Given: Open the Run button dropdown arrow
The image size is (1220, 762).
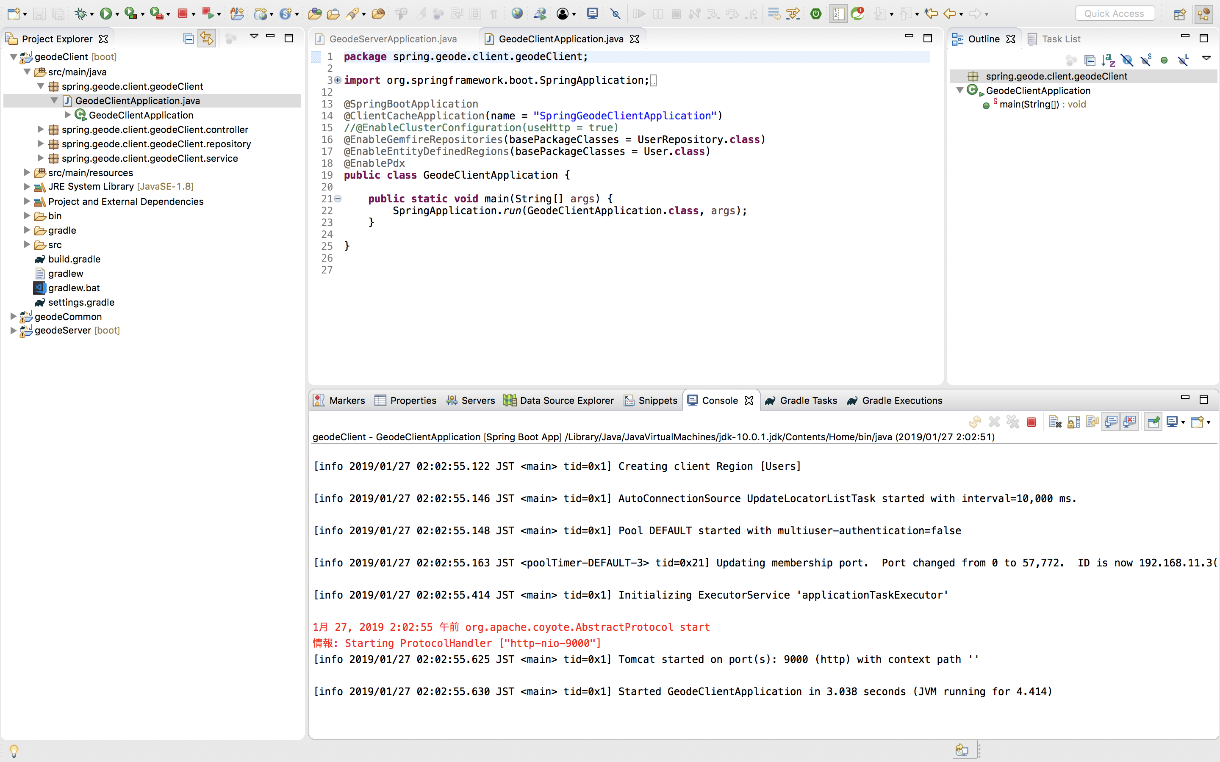Looking at the screenshot, I should click(117, 14).
